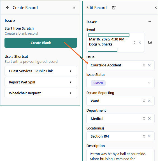Click into the Description text area
The width and height of the screenshot is (158, 161).
click(120, 155)
